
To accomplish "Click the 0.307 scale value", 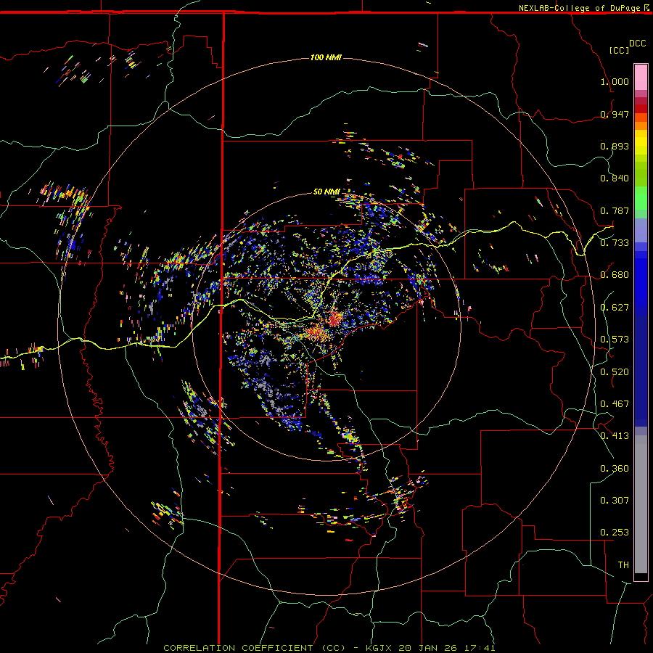I will pyautogui.click(x=615, y=501).
